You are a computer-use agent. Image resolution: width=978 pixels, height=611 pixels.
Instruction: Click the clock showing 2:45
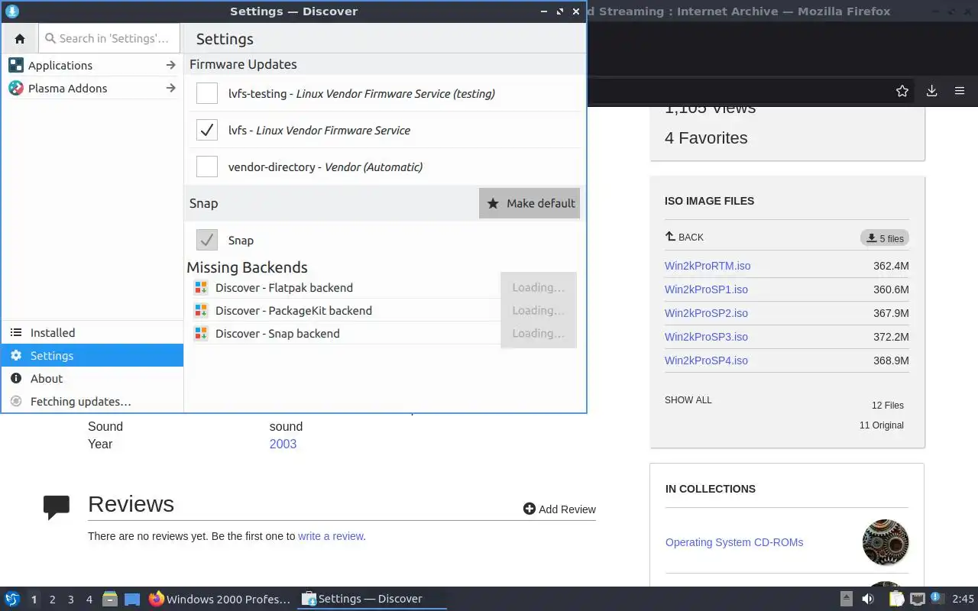[963, 599]
